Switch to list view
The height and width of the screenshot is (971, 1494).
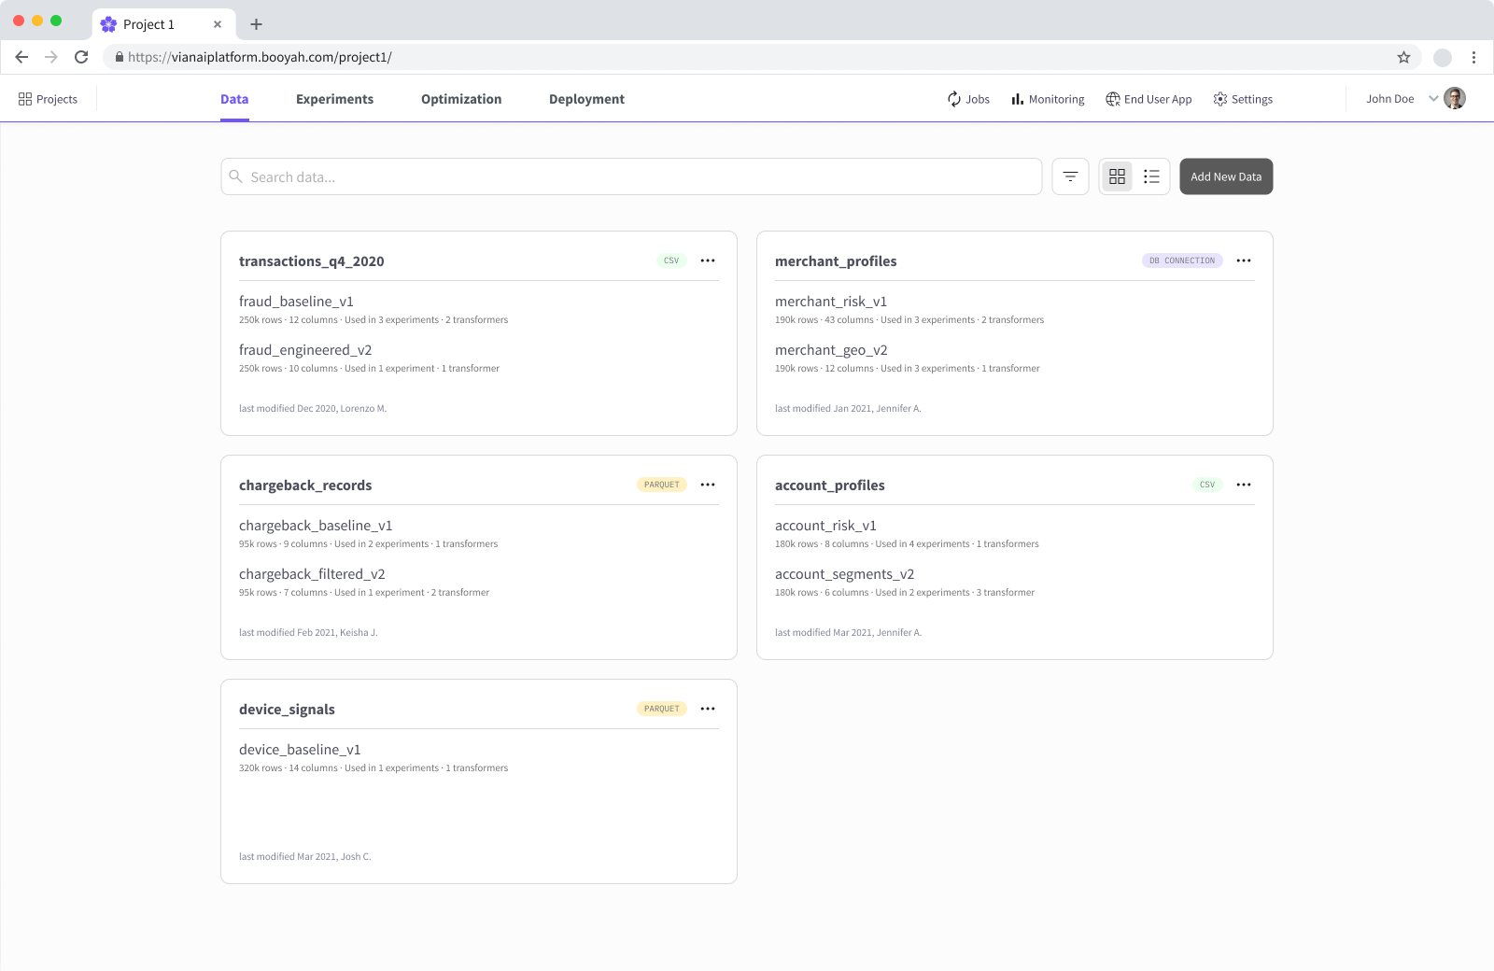1151,176
